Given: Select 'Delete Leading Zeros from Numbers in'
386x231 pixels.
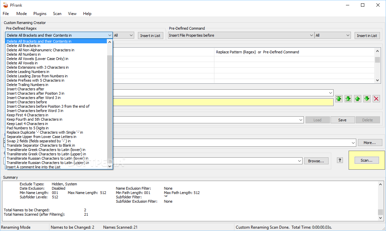Looking at the screenshot, I should coord(56,76).
